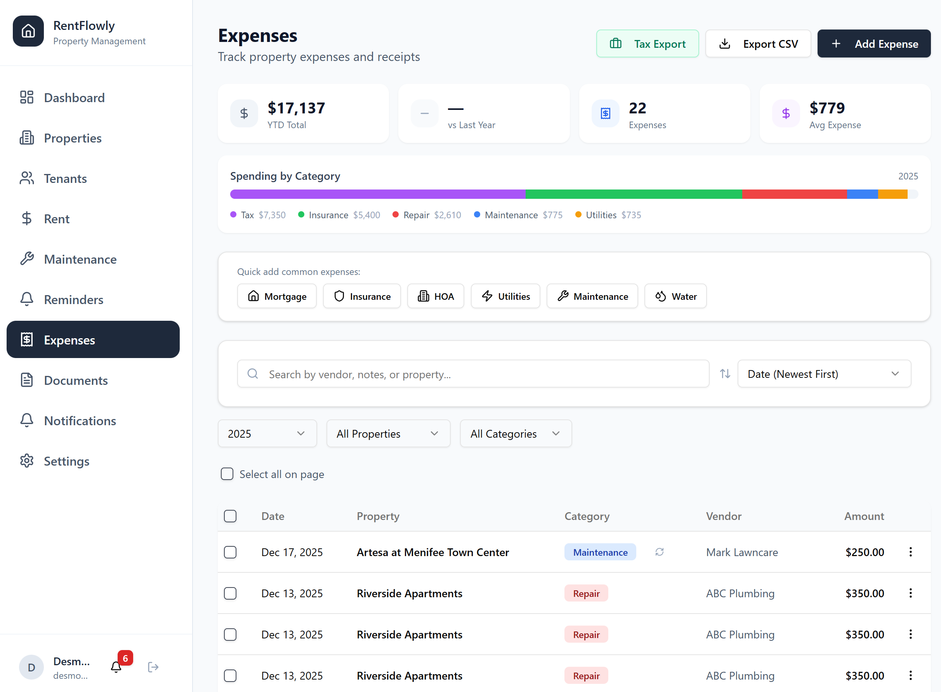Screen dimensions: 941x692
Task: Click the logout arrow icon
Action: [x=153, y=666]
